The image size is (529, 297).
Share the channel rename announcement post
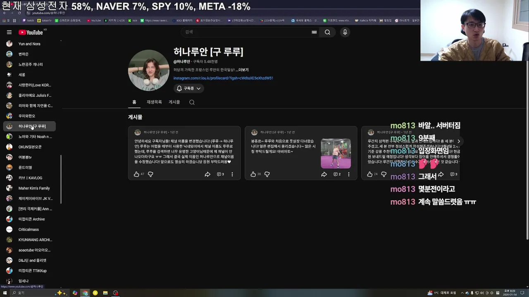tap(207, 174)
